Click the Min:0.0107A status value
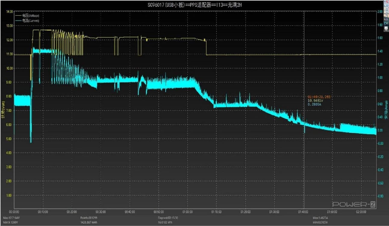 tap(320, 222)
